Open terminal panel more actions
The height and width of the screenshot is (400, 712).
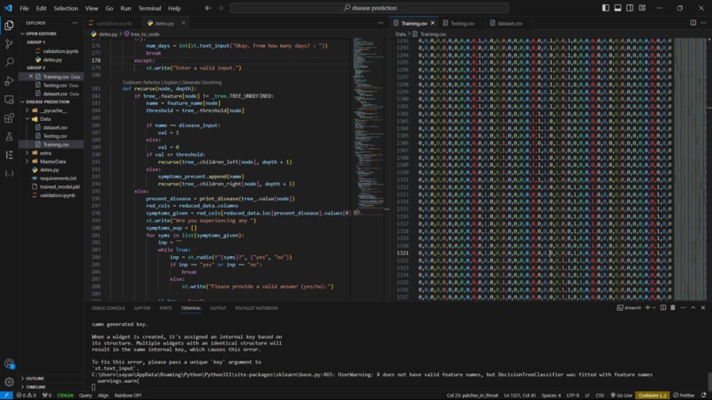pyautogui.click(x=683, y=308)
